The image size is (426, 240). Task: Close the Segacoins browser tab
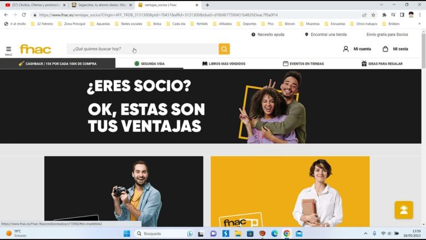click(x=130, y=5)
